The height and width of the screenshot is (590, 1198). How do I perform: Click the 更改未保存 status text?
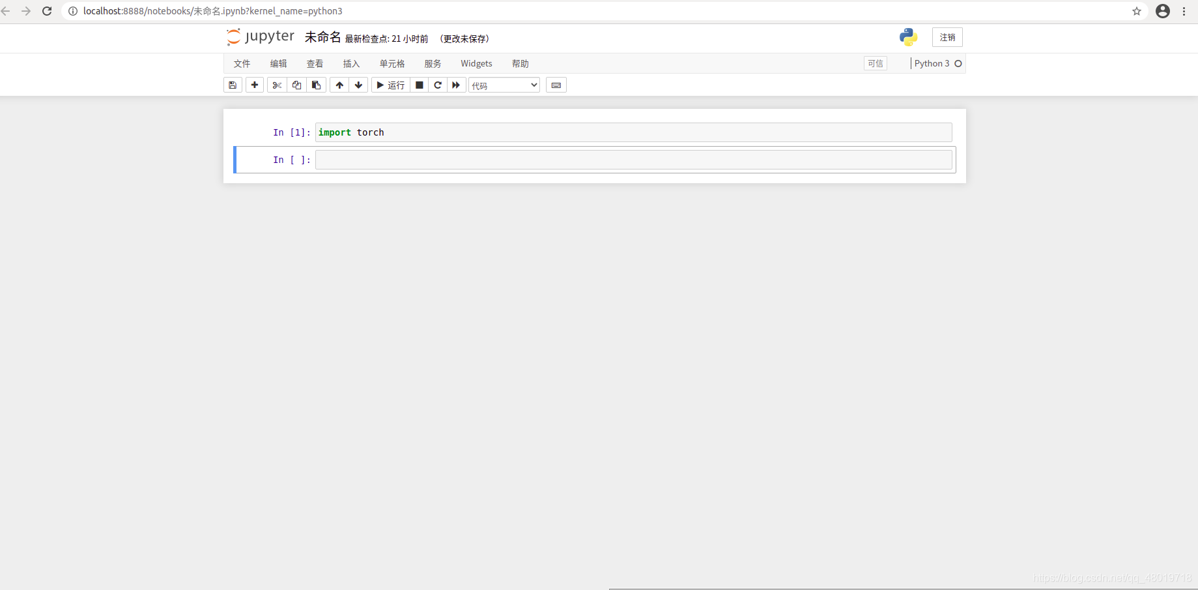(464, 38)
